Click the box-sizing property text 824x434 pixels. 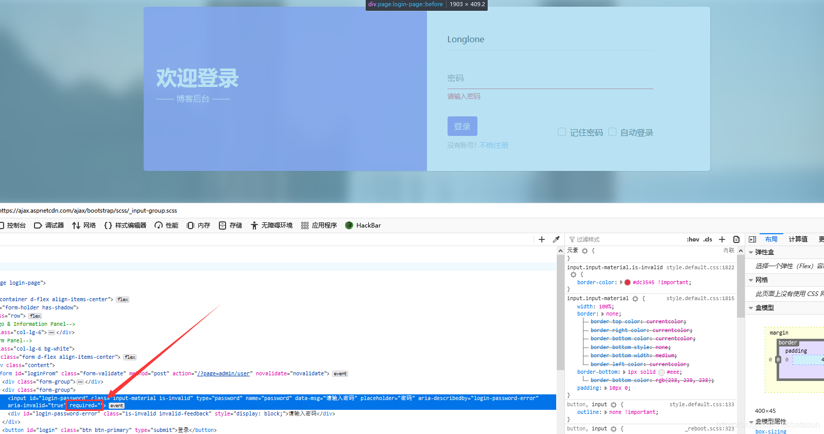[771, 431]
